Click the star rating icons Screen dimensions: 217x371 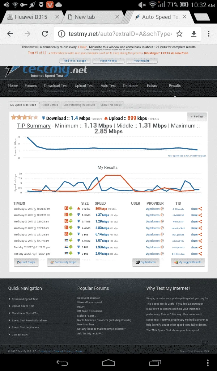click(25, 117)
